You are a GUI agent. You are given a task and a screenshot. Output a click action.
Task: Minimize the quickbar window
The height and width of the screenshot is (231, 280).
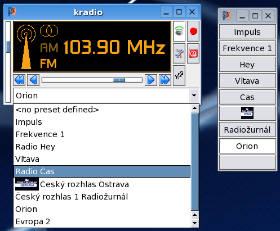pos(242,16)
